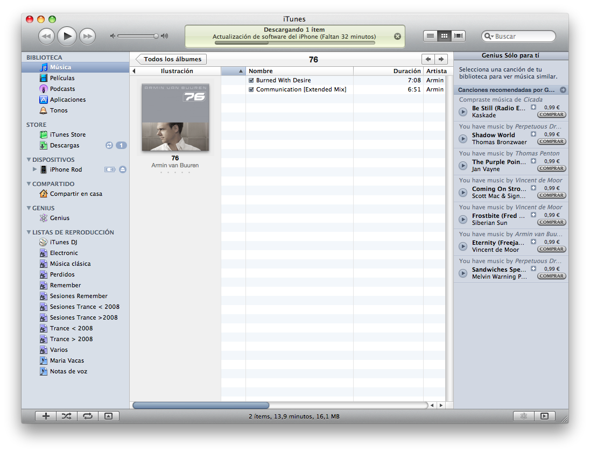
Task: Go back to Todos los álbumes
Action: (171, 59)
